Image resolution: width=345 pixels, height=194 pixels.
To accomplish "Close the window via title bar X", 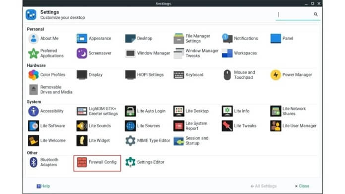I will point(319,3).
